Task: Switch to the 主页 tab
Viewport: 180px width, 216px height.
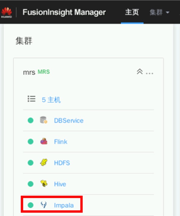Action: click(x=132, y=12)
